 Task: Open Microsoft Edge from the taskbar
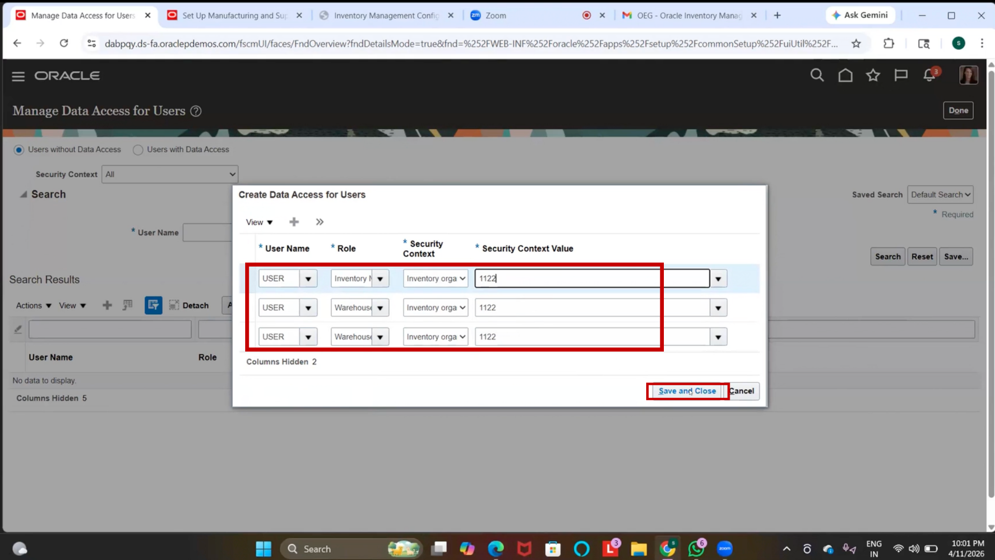click(x=495, y=549)
